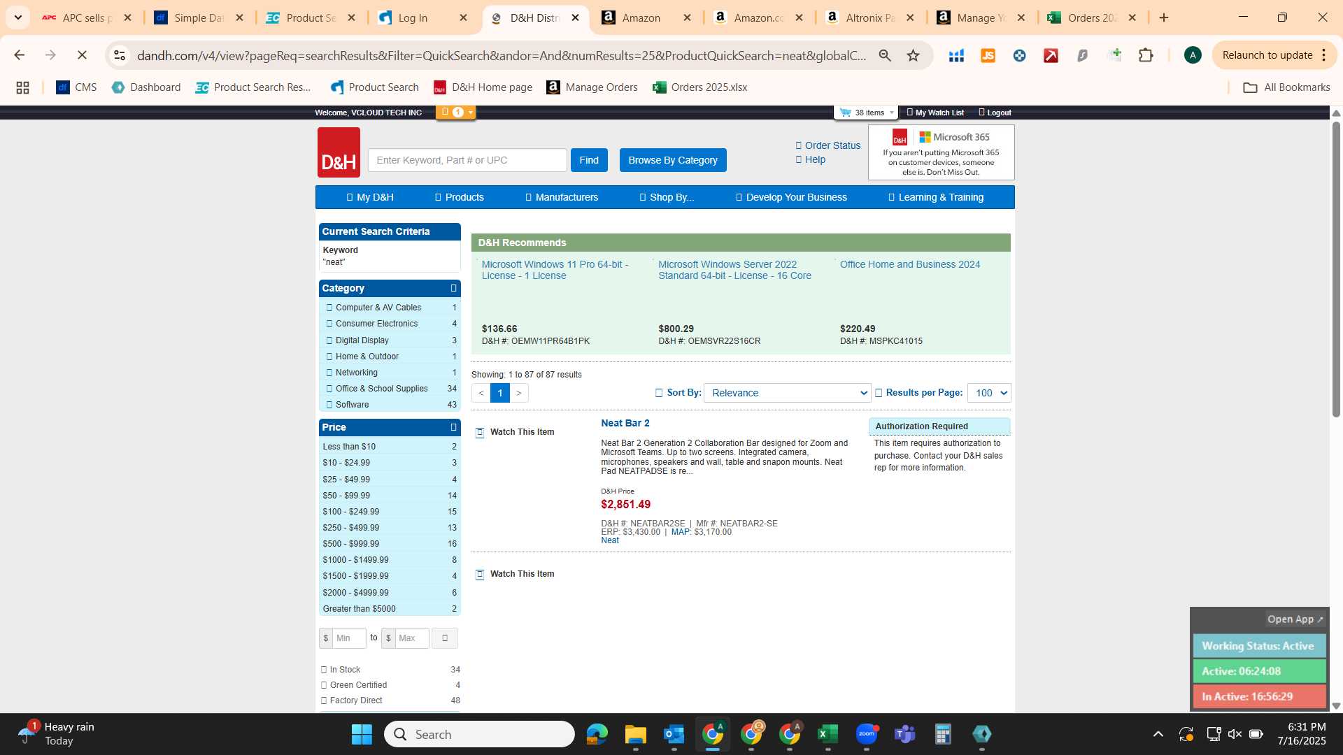Image resolution: width=1343 pixels, height=755 pixels.
Task: Check the Home & Outdoor category
Action: [x=329, y=357]
